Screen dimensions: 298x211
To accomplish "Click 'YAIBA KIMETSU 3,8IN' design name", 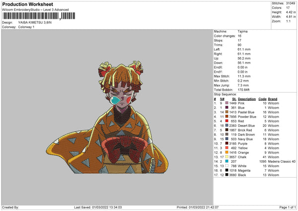I will point(35,22).
